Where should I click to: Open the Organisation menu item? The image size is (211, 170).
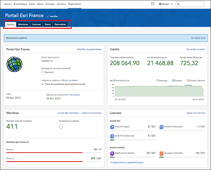[75, 4]
